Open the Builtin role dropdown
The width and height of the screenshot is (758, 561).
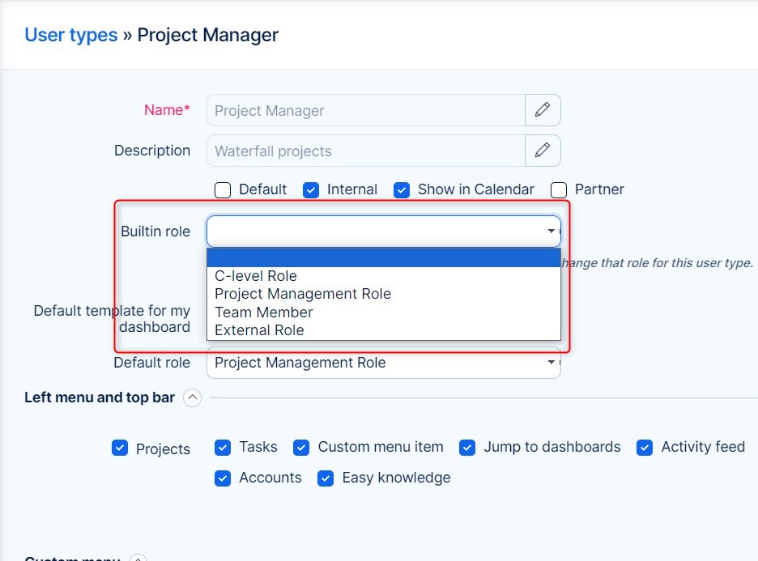click(x=383, y=232)
